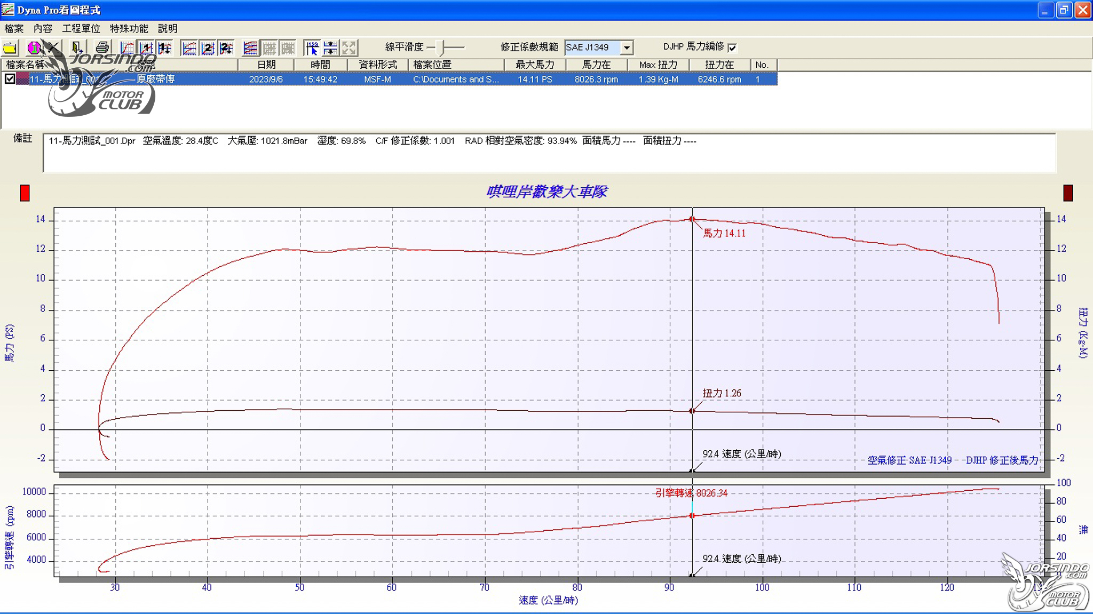Click the 備註 notes text field
1093x614 pixels.
point(549,153)
